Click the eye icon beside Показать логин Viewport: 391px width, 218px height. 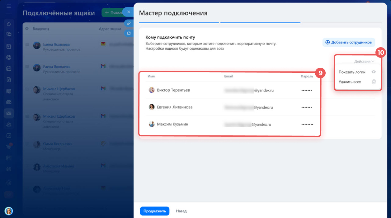tap(374, 72)
